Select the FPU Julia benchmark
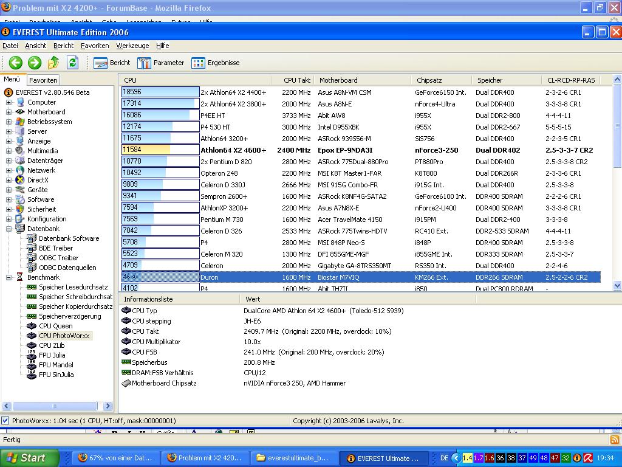The image size is (622, 467). 52,355
